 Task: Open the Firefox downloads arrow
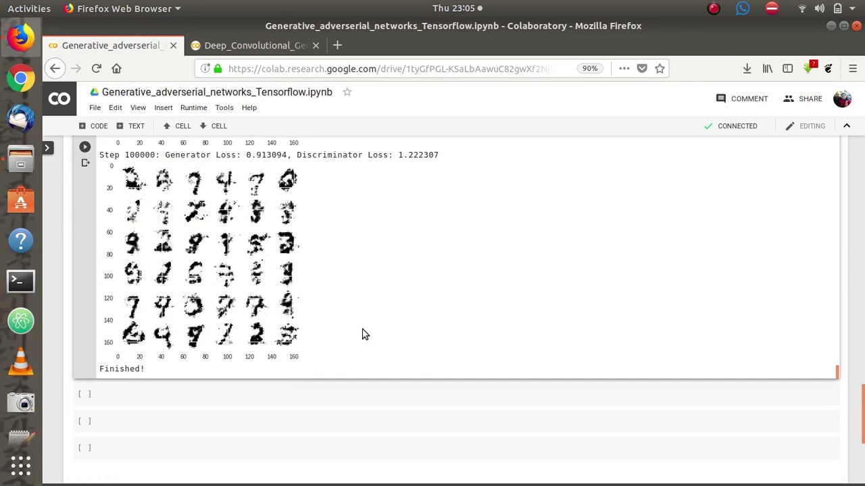(x=747, y=68)
